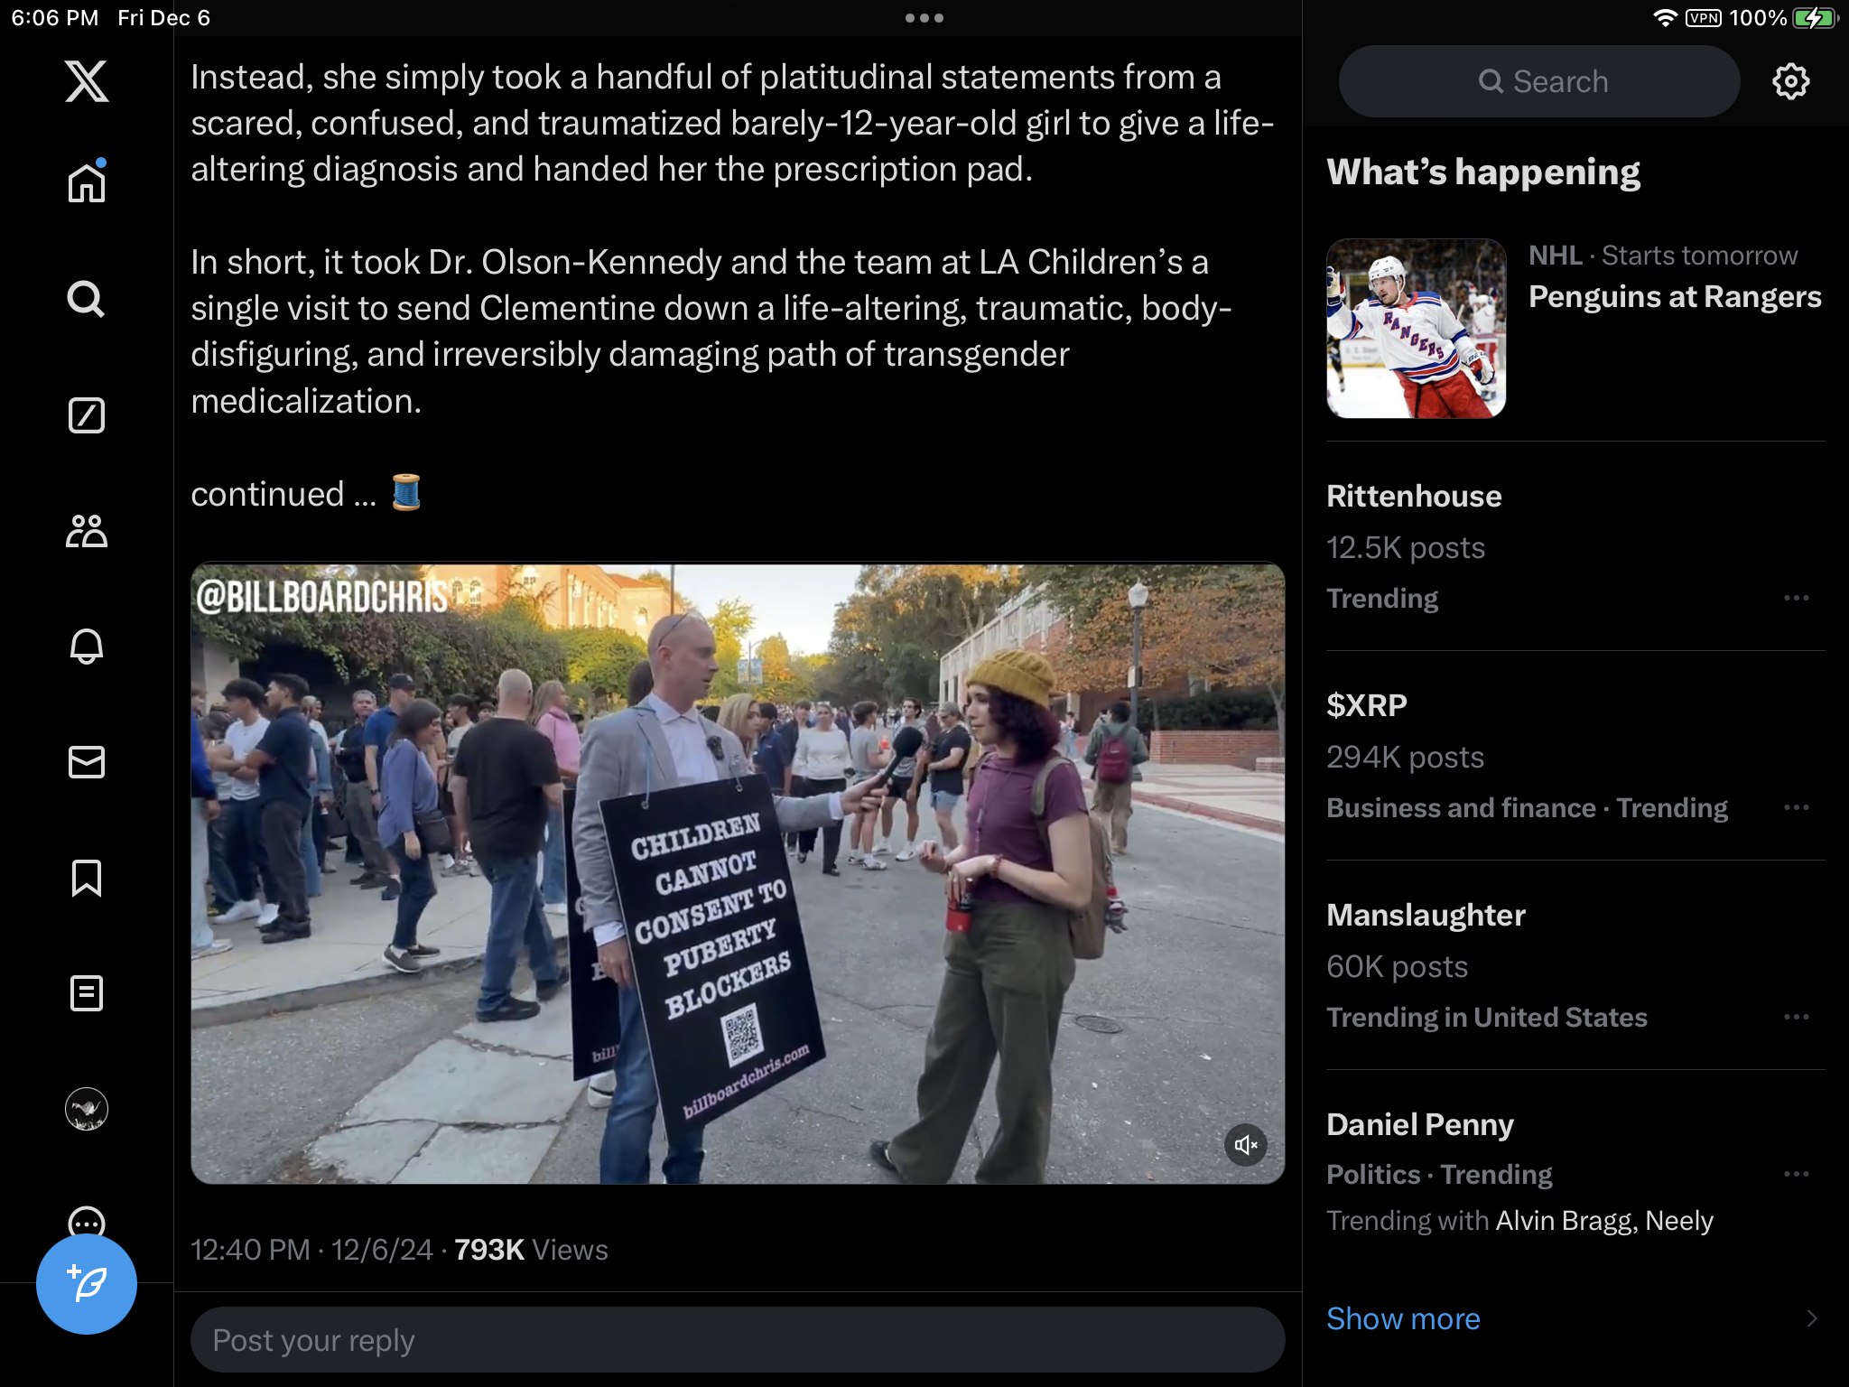1849x1387 pixels.
Task: Open Communities people icon
Action: click(x=87, y=531)
